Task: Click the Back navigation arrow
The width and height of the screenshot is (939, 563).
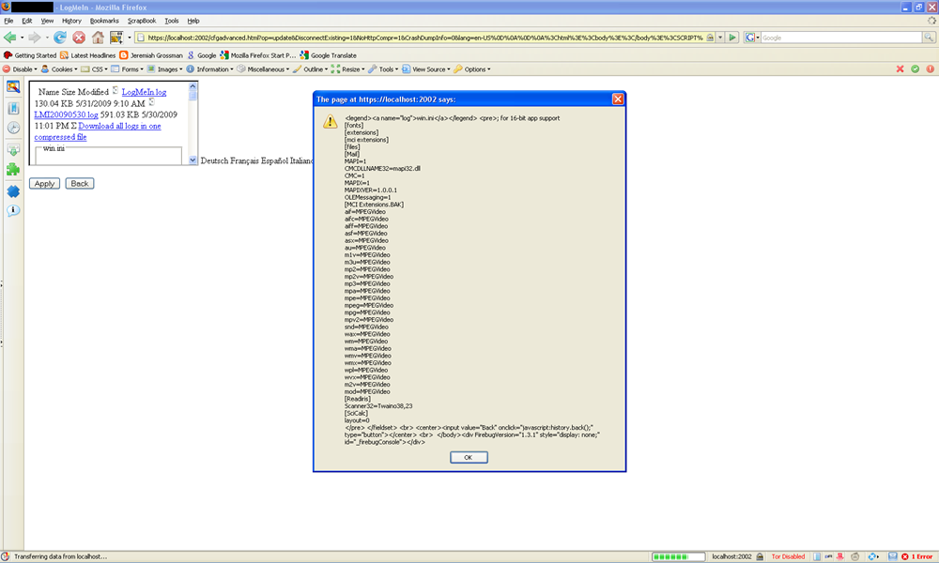Action: 9,38
